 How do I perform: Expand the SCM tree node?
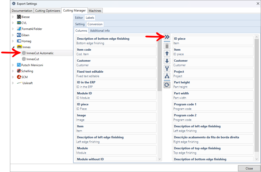[13, 77]
